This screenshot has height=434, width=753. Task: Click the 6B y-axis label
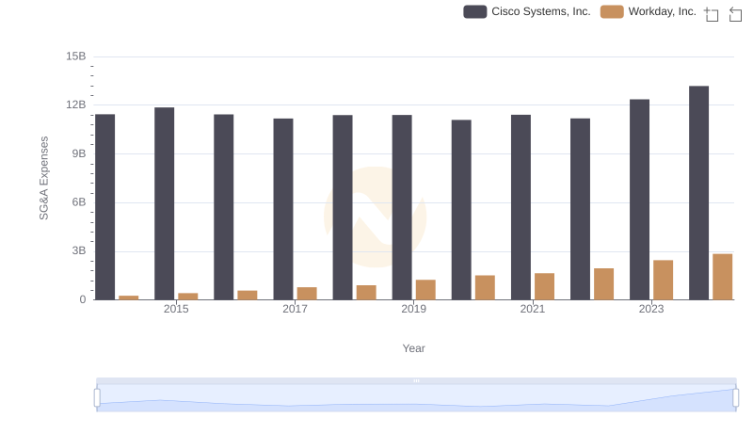(x=79, y=202)
